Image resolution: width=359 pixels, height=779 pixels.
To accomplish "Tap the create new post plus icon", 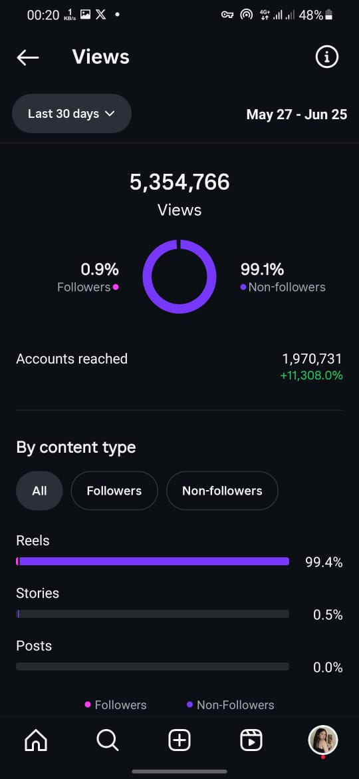I will coord(179,741).
